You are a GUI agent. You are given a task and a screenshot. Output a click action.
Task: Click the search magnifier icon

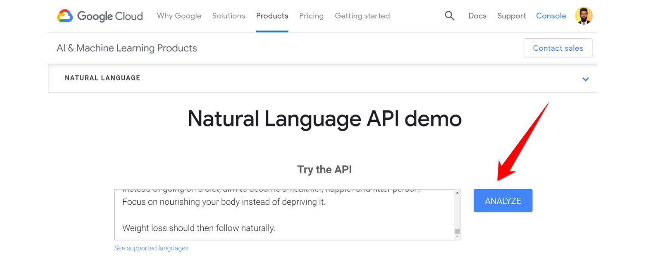pos(449,15)
